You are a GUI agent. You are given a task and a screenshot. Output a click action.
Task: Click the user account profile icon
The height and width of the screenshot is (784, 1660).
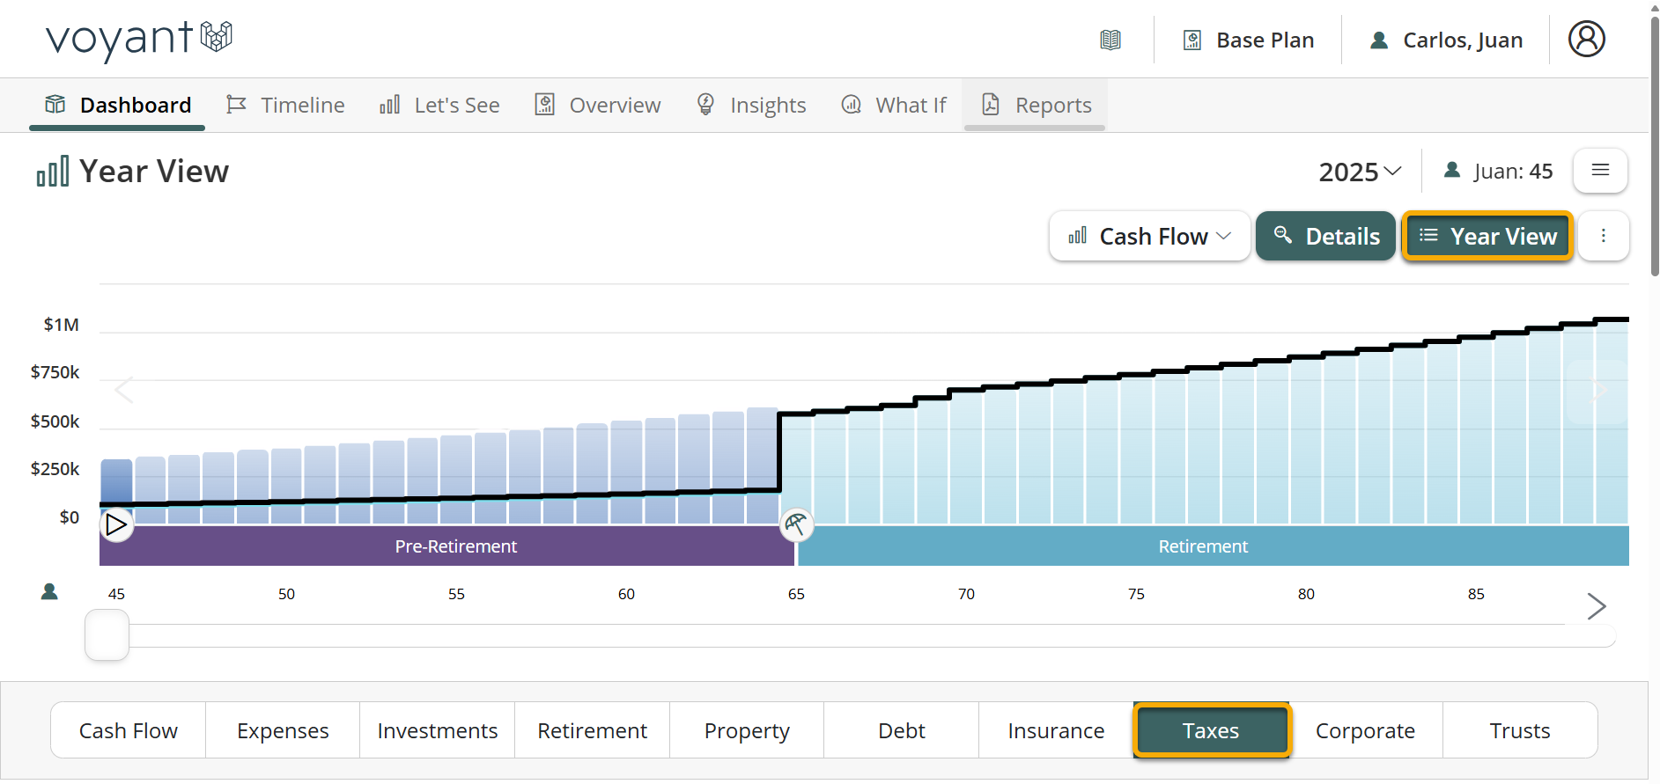click(x=1586, y=40)
